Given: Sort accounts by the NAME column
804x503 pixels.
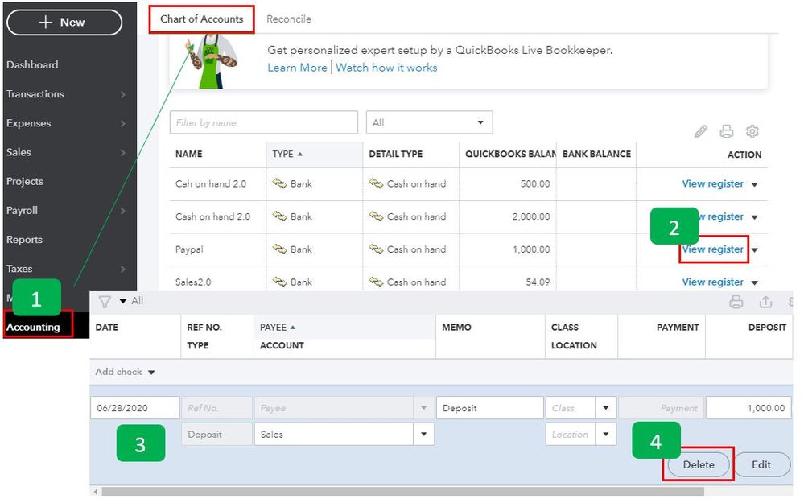Looking at the screenshot, I should [188, 154].
